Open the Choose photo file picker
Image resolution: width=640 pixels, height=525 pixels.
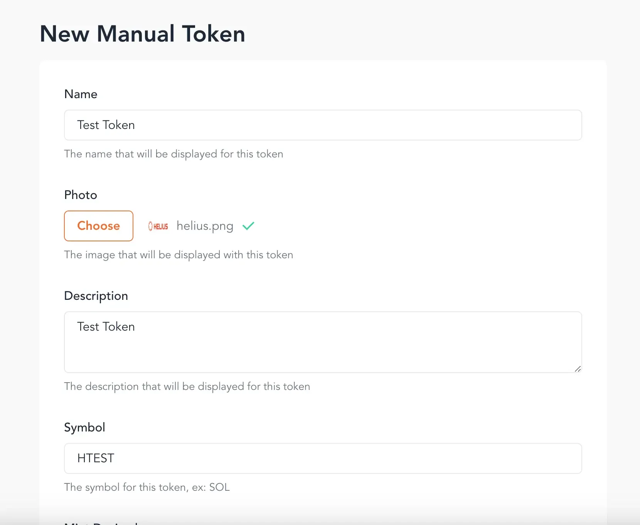tap(98, 226)
